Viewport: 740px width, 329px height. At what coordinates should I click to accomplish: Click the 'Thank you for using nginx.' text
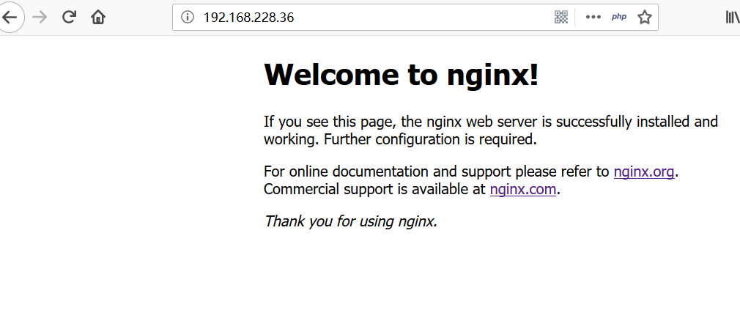[351, 221]
